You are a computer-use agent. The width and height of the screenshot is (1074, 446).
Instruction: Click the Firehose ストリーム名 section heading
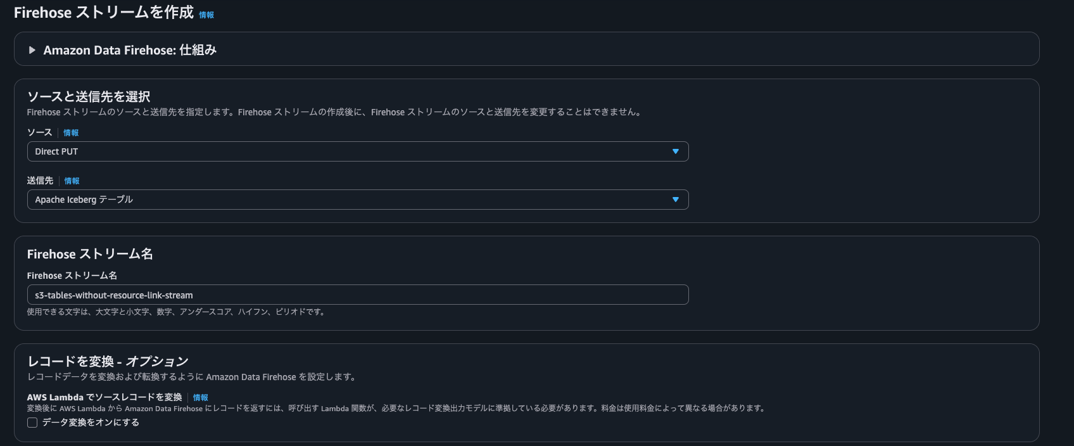(x=90, y=254)
